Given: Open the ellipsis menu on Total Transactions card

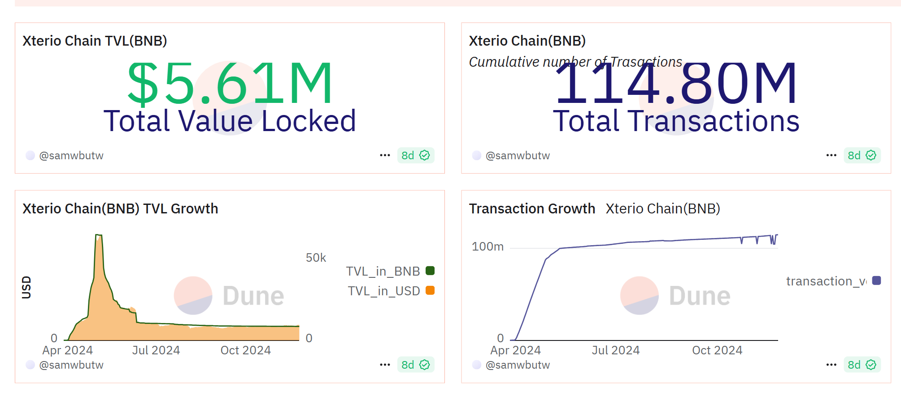Looking at the screenshot, I should (x=831, y=154).
